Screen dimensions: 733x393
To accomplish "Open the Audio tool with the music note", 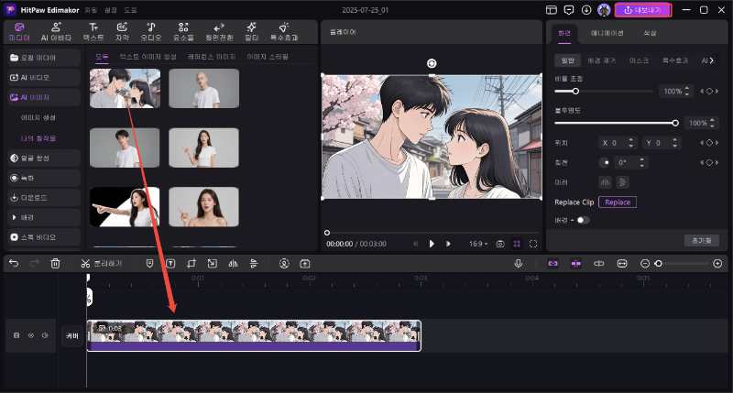I will 151,32.
